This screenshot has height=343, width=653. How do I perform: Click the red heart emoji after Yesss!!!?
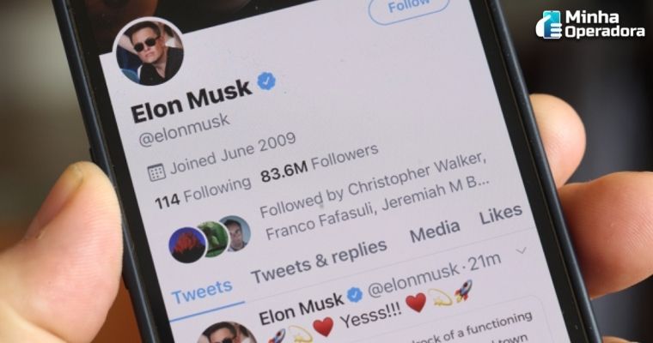point(416,302)
